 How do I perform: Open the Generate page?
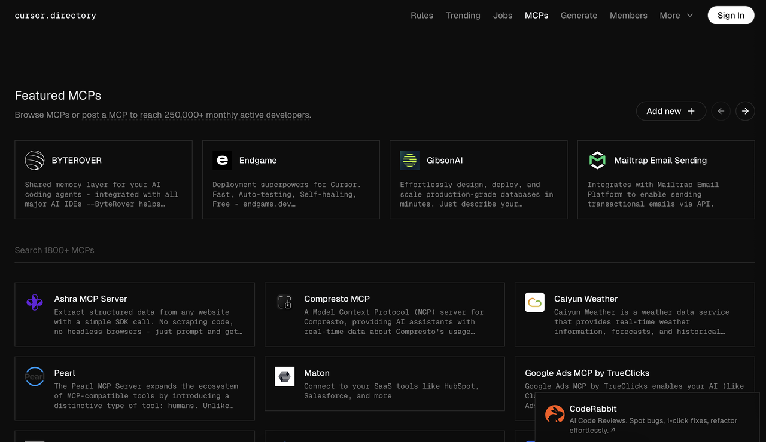[579, 16]
